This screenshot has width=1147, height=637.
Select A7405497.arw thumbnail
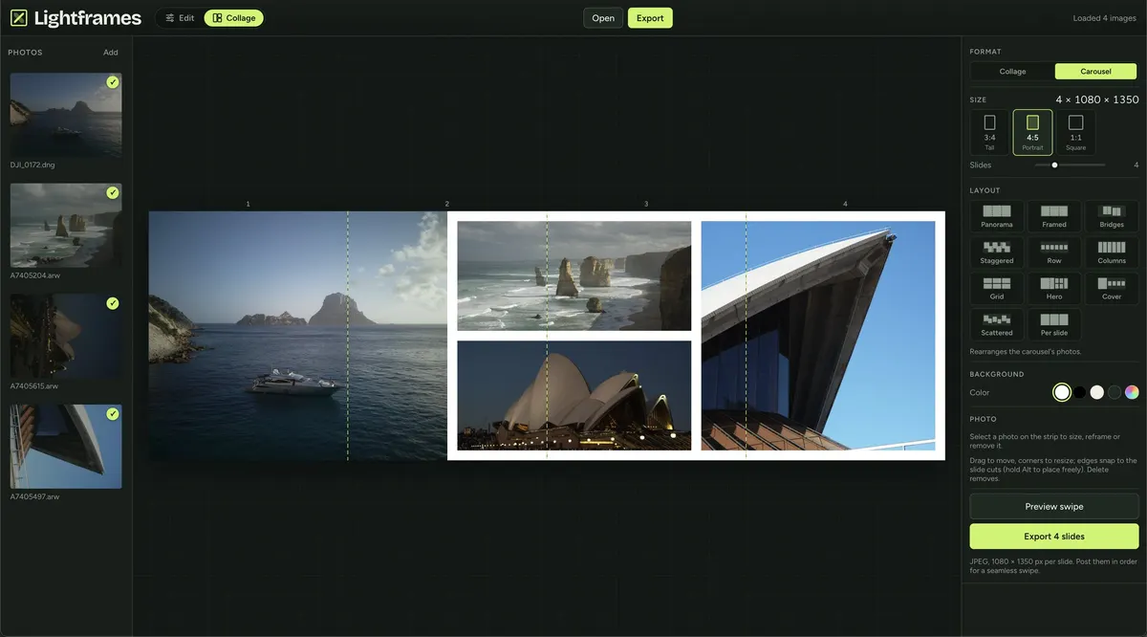pyautogui.click(x=66, y=447)
